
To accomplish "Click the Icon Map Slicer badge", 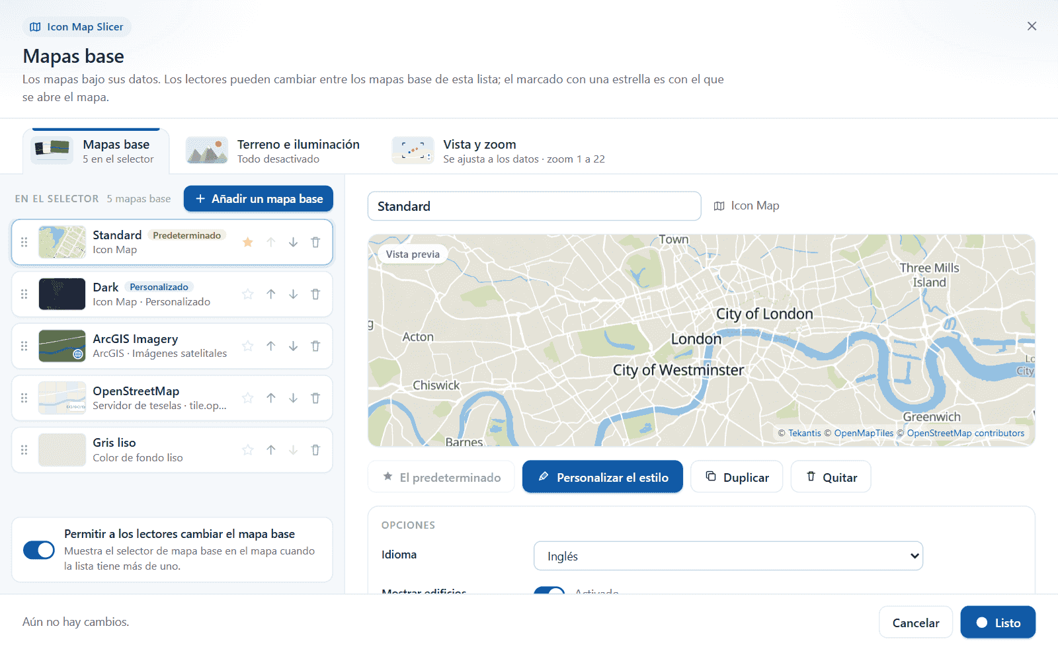I will click(77, 27).
